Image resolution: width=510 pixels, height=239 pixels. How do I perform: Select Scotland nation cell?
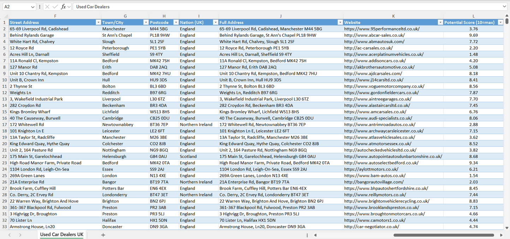[199, 157]
